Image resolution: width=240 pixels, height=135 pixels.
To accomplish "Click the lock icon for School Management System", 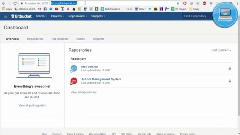I will tap(229, 81).
